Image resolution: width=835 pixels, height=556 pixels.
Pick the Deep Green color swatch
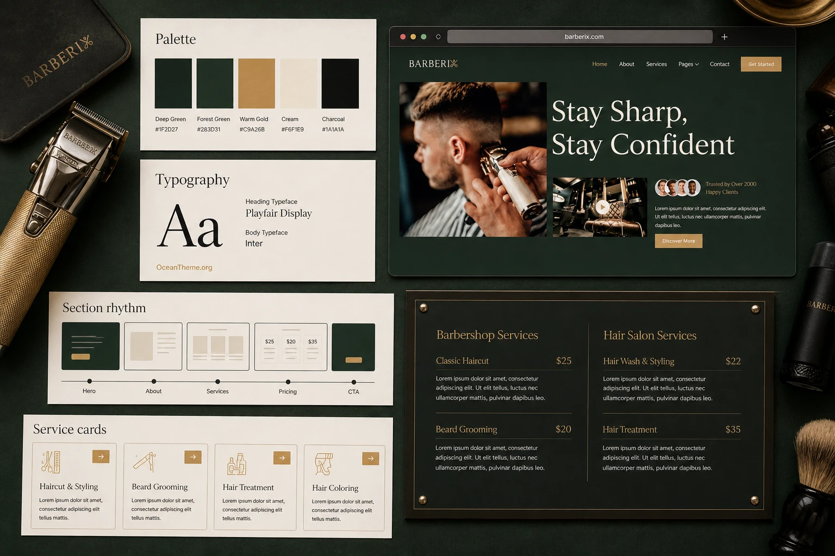pyautogui.click(x=173, y=84)
